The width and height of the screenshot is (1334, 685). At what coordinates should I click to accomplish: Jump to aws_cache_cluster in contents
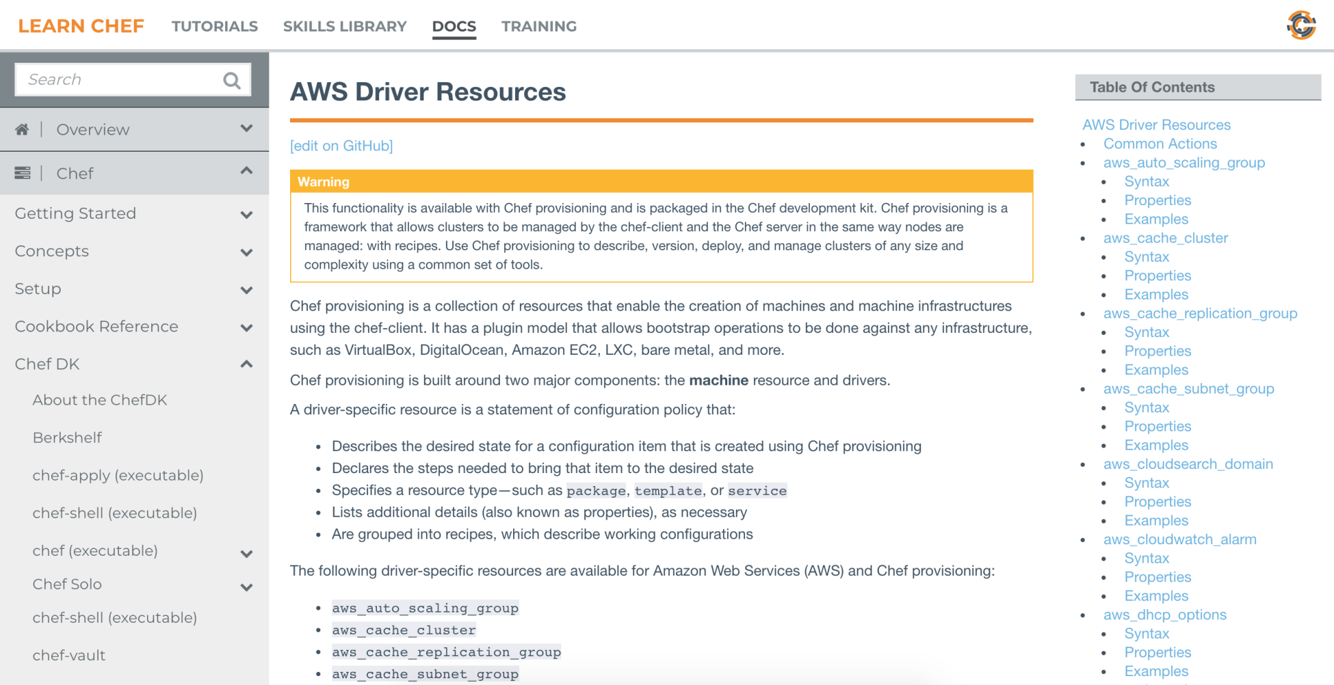point(1165,238)
